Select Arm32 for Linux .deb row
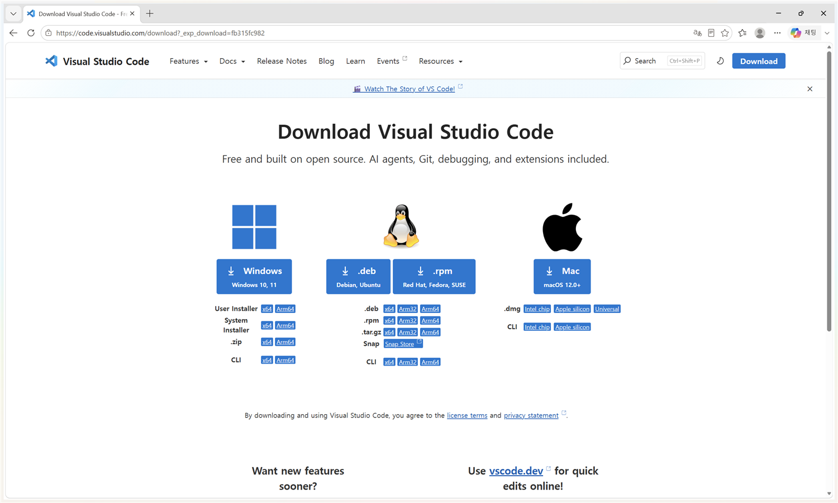Image resolution: width=838 pixels, height=503 pixels. [408, 309]
